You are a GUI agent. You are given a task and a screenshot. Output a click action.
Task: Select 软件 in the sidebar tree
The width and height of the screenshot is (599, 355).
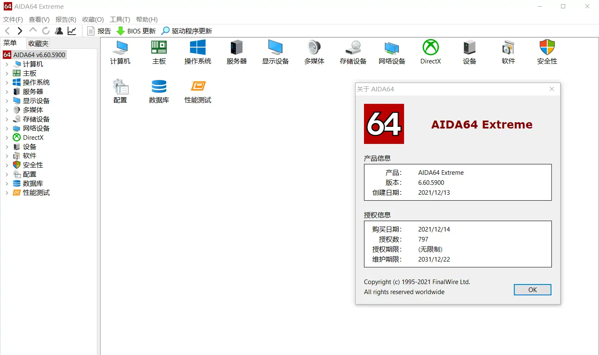click(x=29, y=156)
